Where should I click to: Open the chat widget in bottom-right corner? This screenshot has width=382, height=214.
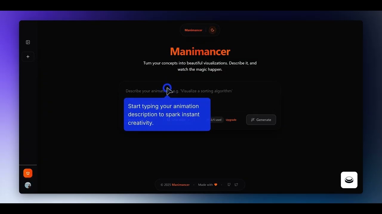tap(349, 180)
